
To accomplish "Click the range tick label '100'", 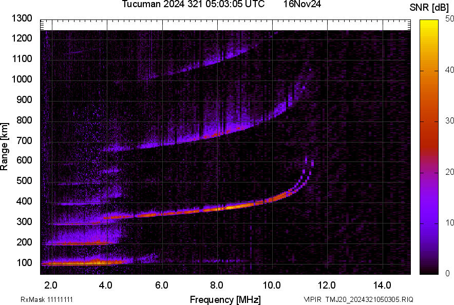I will [x=24, y=262].
